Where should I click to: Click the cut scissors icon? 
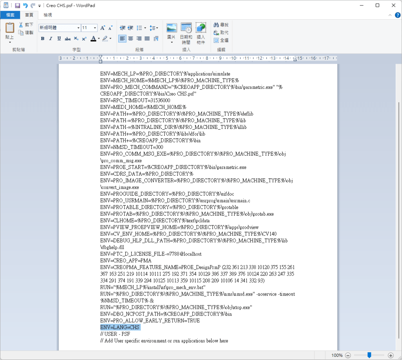pyautogui.click(x=21, y=25)
